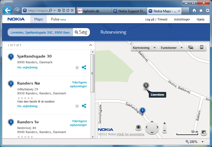Viewport: 212px width, 147px height.
Task: Favorite Sjællandsgade 30 with star
Action: pos(77,67)
